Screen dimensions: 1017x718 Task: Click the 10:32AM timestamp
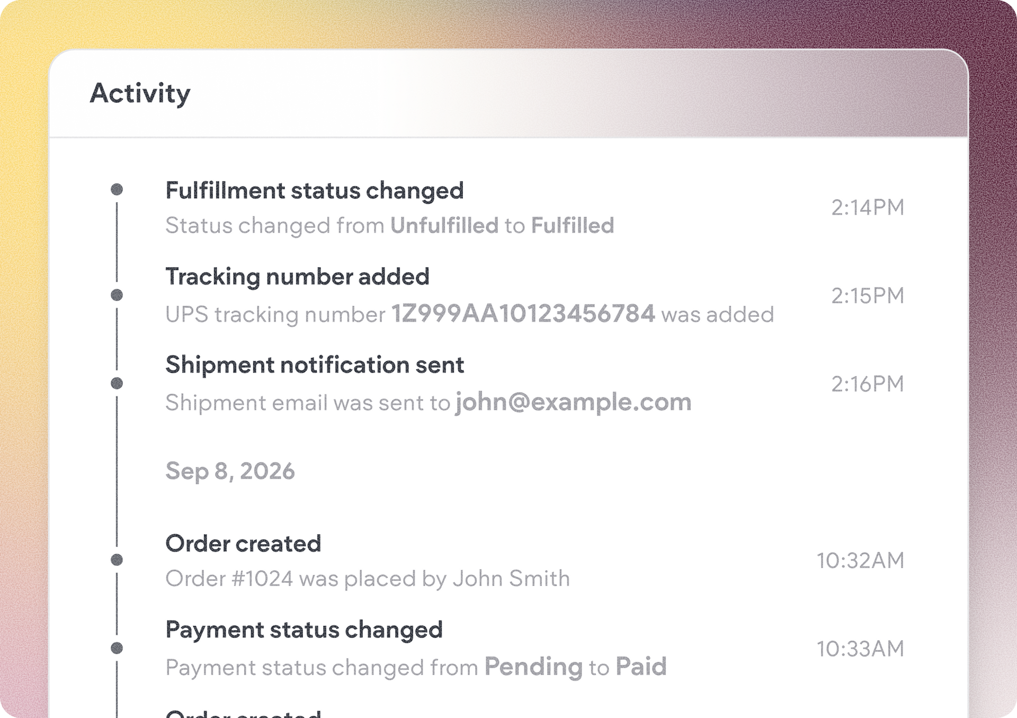pos(860,560)
